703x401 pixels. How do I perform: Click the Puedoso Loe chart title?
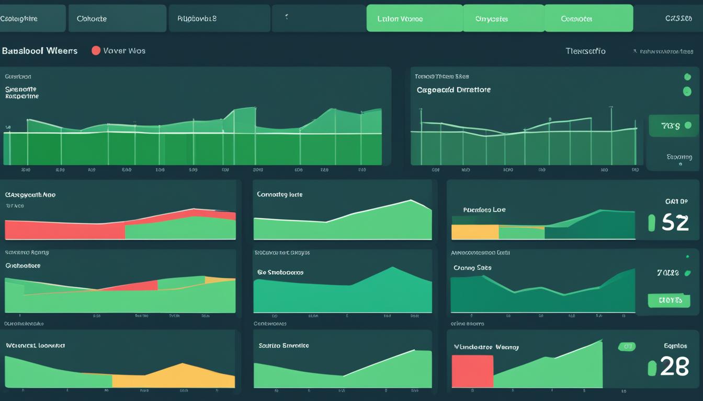pyautogui.click(x=484, y=210)
